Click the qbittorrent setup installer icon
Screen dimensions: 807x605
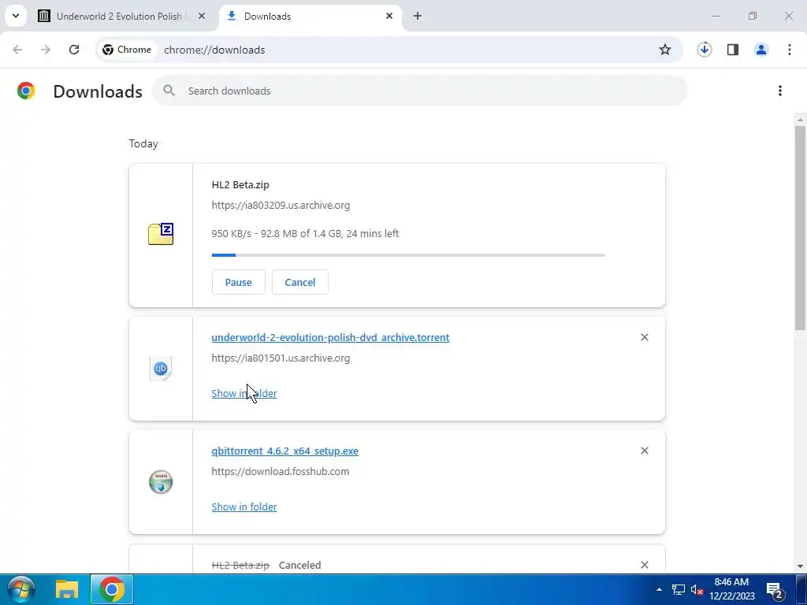[161, 482]
